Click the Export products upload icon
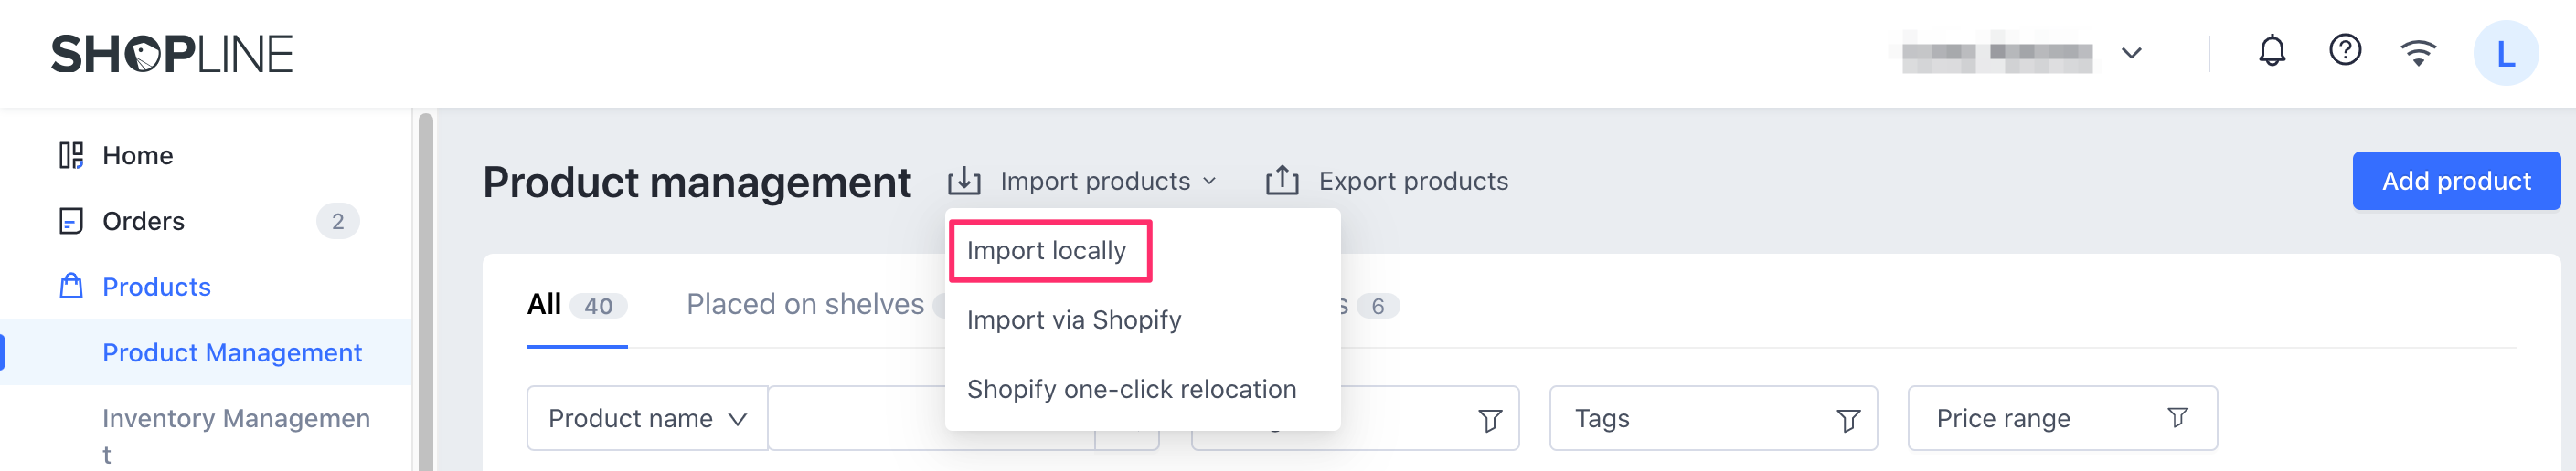Viewport: 2576px width, 471px height. 1282,181
